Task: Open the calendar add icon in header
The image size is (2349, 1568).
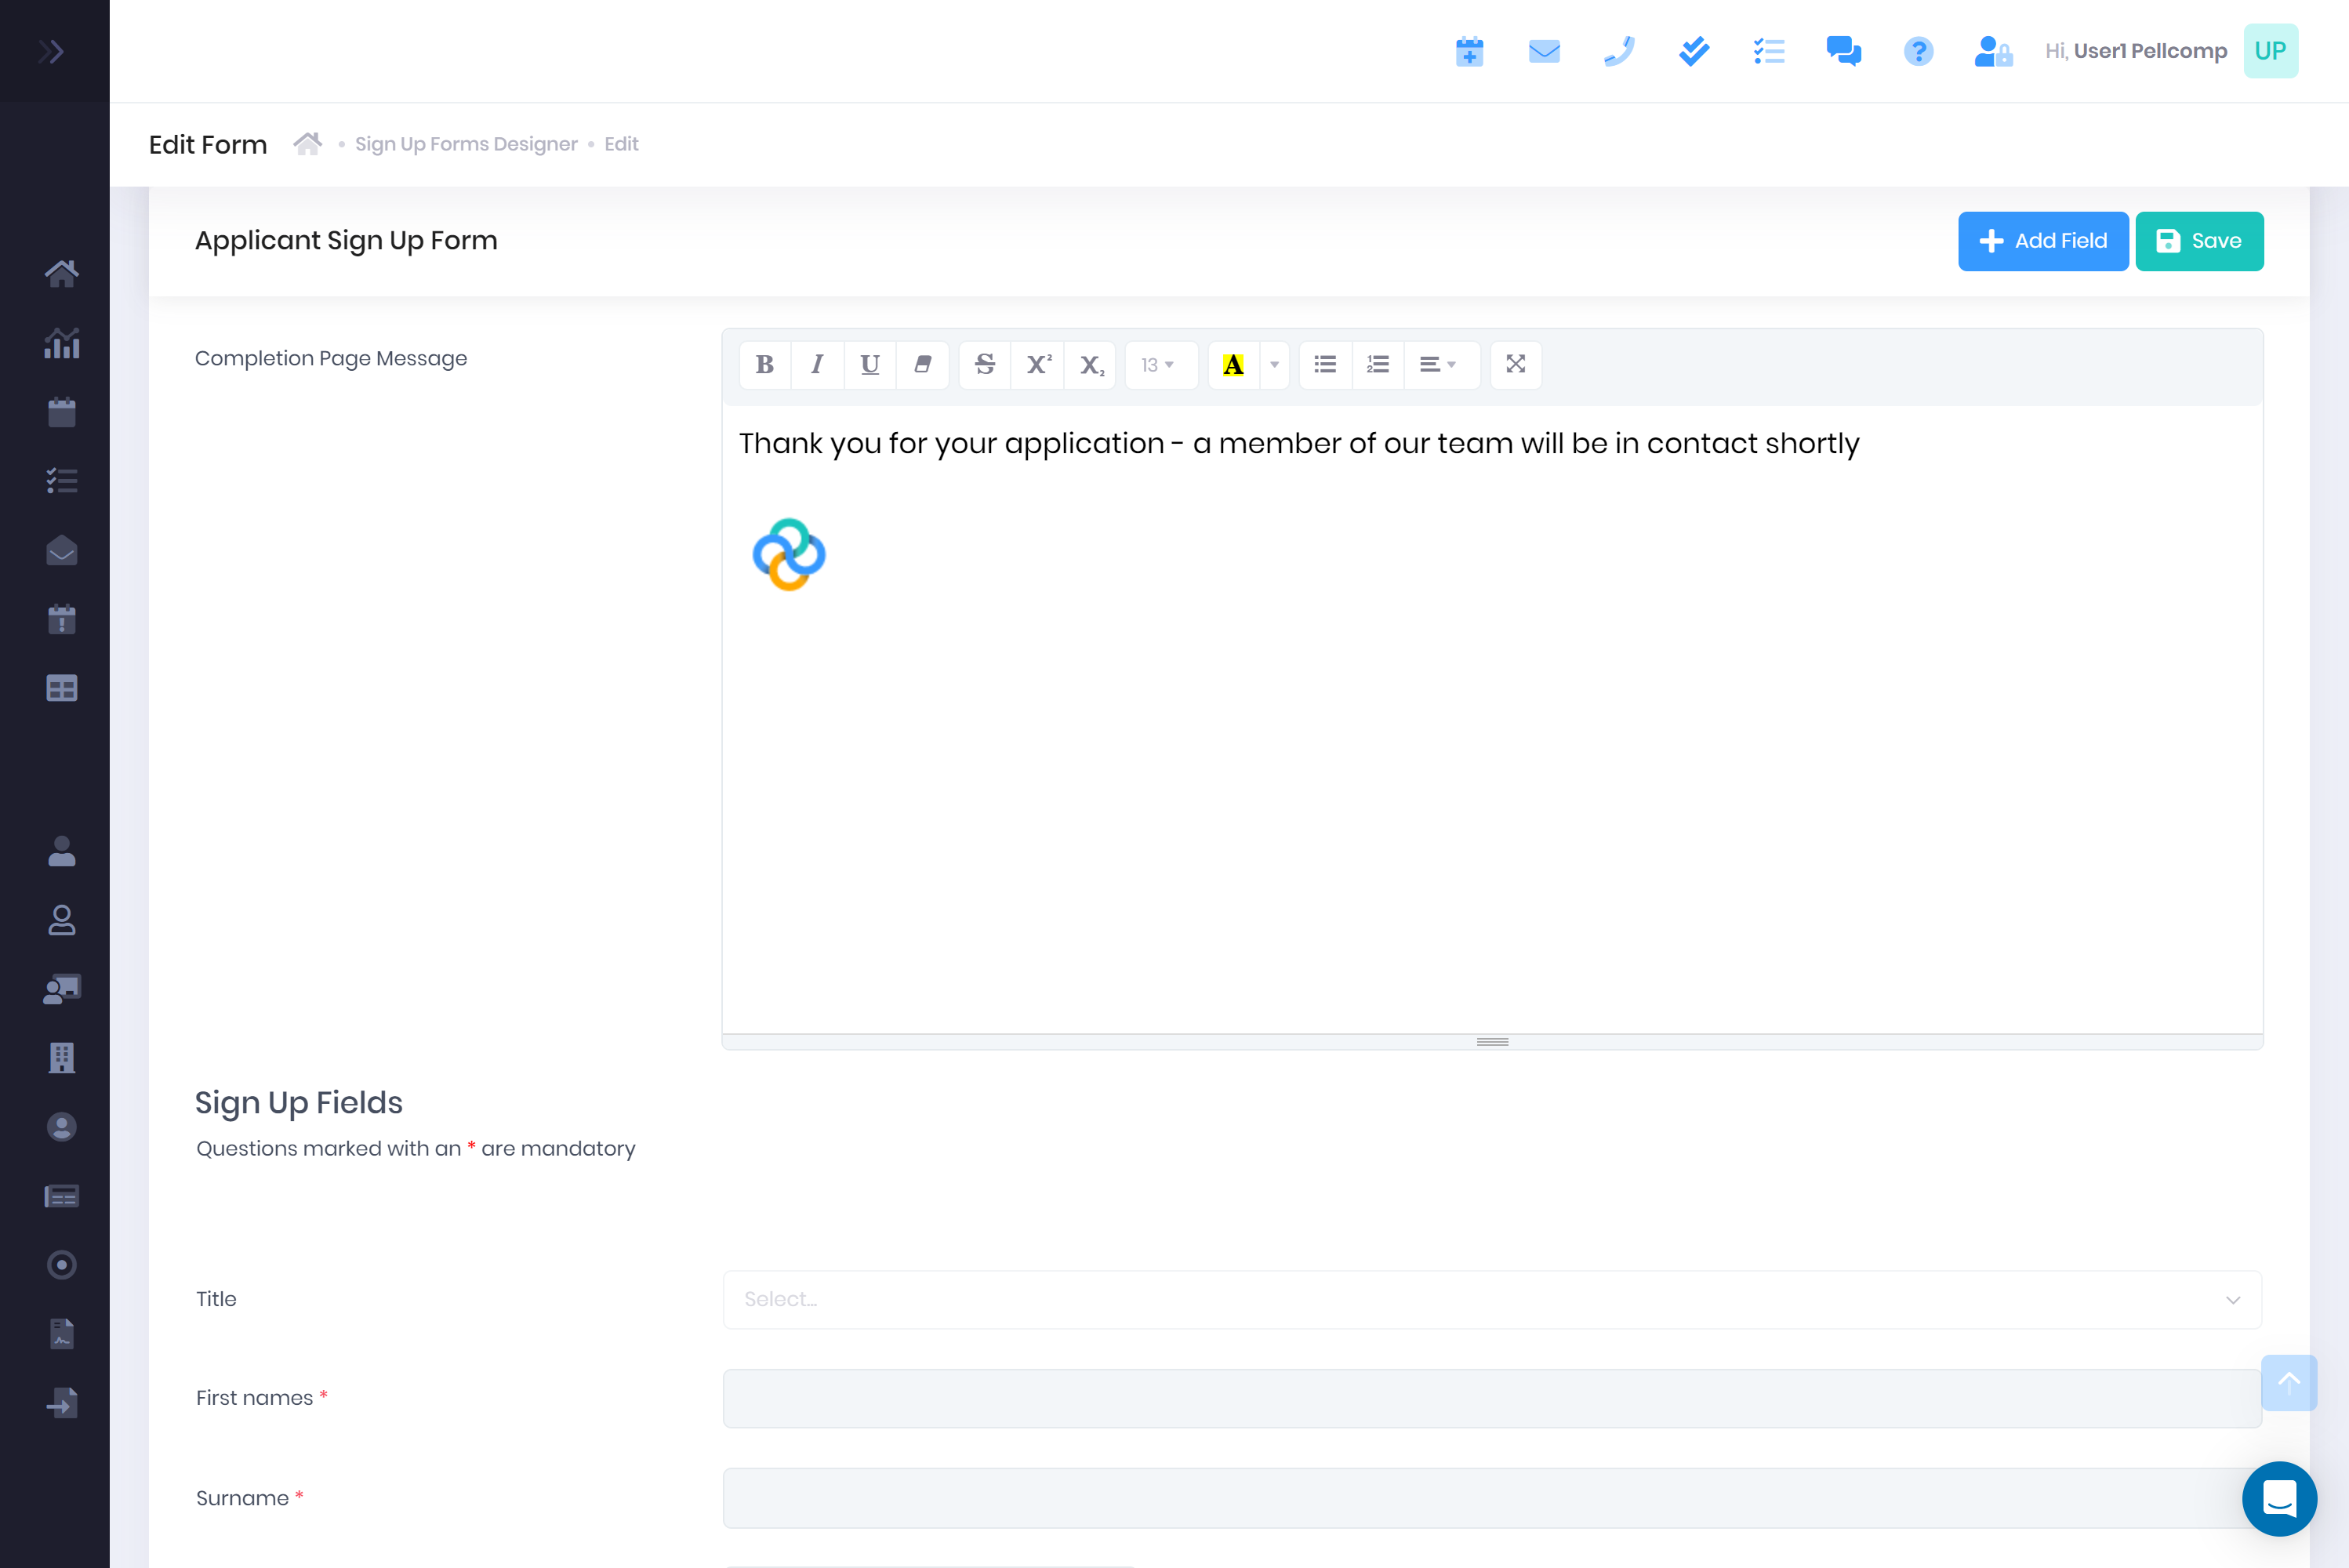Action: click(1469, 51)
